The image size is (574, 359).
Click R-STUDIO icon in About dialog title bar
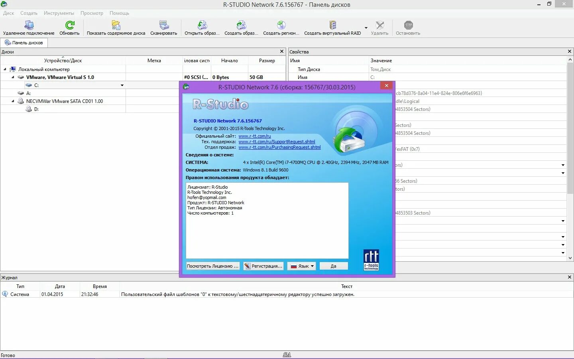point(186,87)
